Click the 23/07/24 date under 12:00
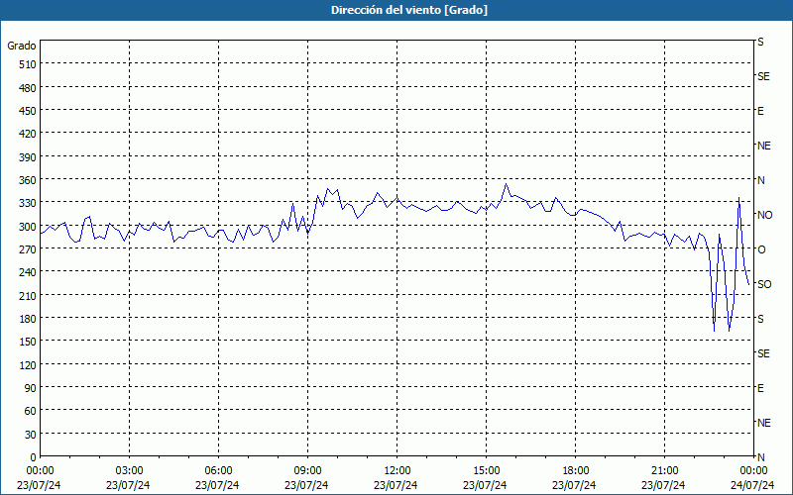 pos(396,485)
